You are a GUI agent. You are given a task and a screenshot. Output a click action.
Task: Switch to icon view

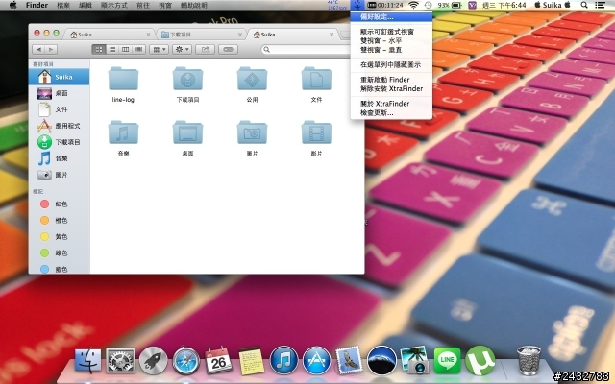[x=99, y=49]
